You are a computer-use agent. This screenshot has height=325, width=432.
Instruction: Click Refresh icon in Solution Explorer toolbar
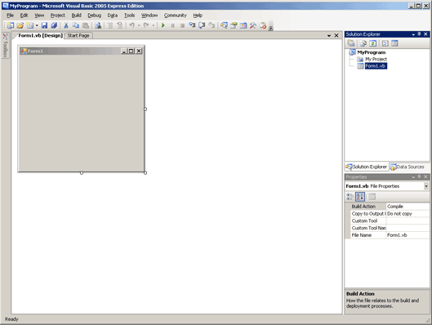pyautogui.click(x=372, y=43)
